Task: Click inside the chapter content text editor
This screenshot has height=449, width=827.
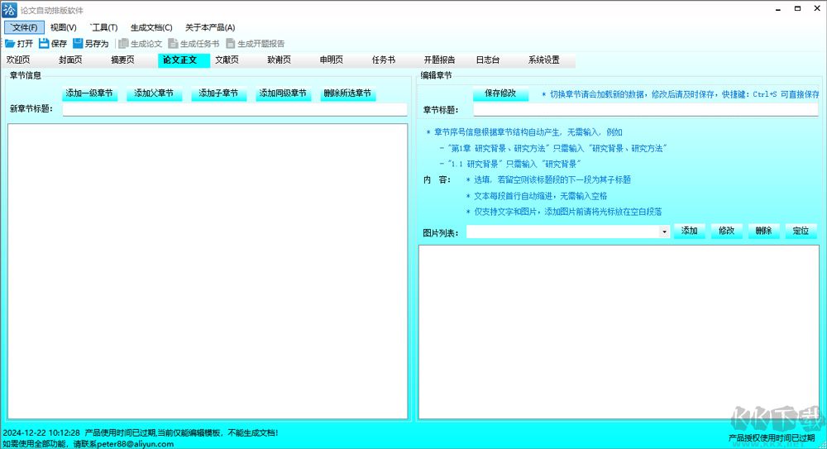Action: [619, 332]
